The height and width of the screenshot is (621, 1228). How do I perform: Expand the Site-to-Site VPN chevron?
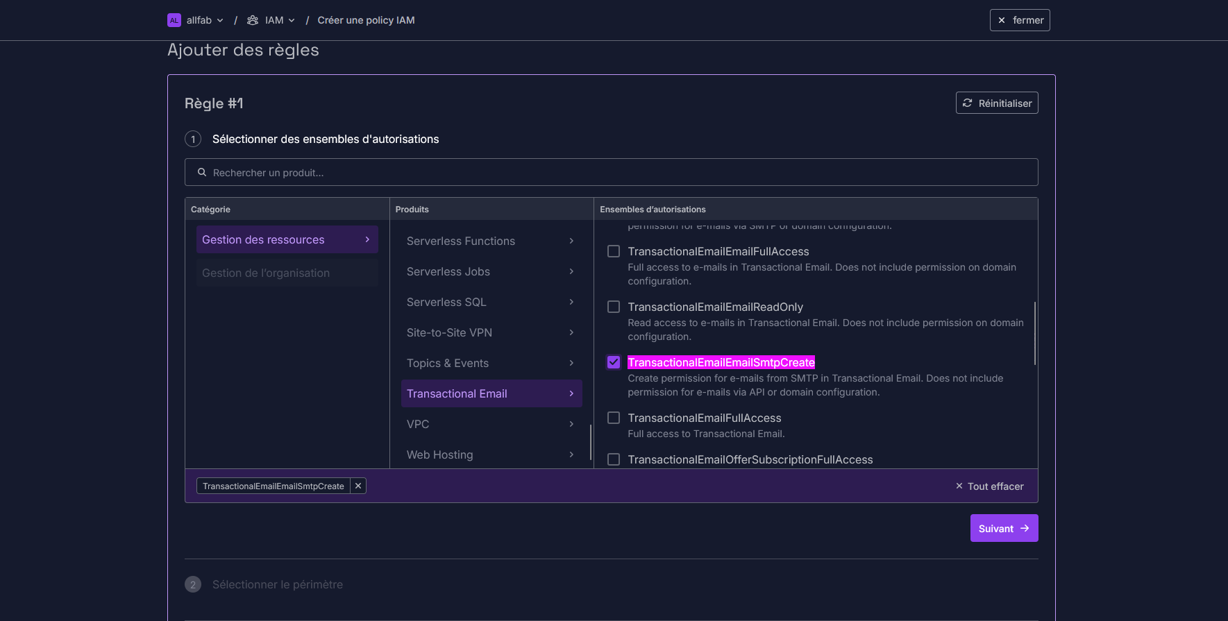point(571,332)
